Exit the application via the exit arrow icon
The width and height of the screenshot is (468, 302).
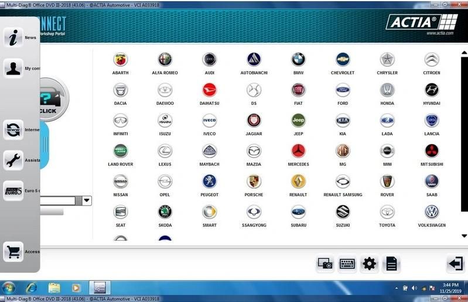point(456,264)
